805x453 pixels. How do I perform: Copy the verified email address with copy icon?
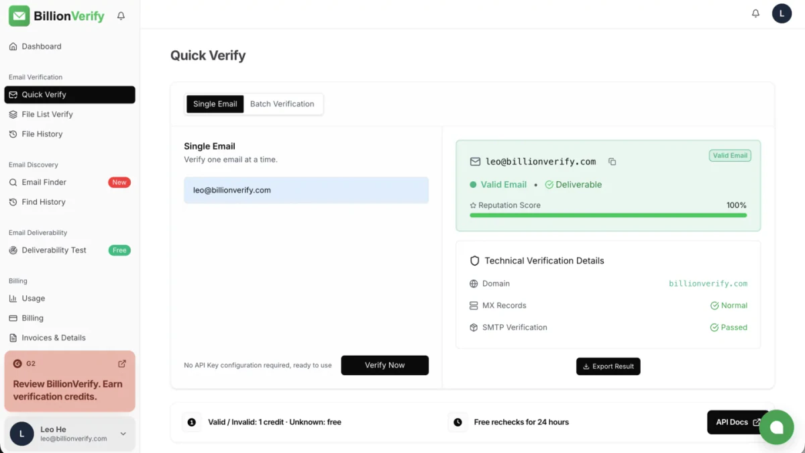click(x=612, y=162)
